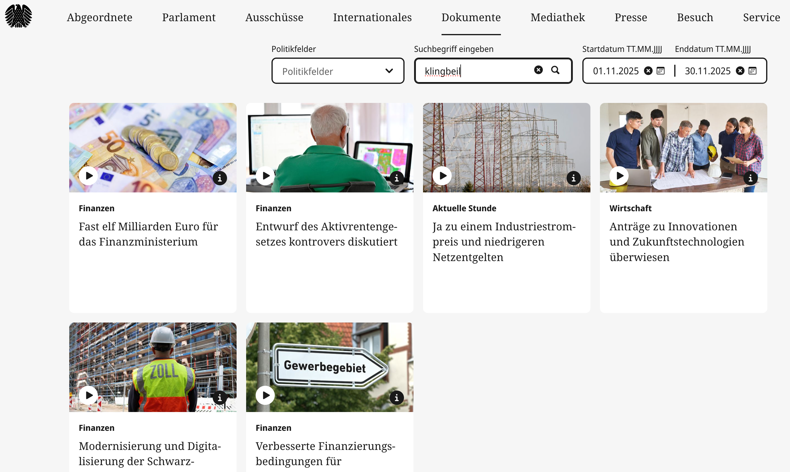Open the Abgeordnete navigation menu
790x472 pixels.
coord(100,17)
